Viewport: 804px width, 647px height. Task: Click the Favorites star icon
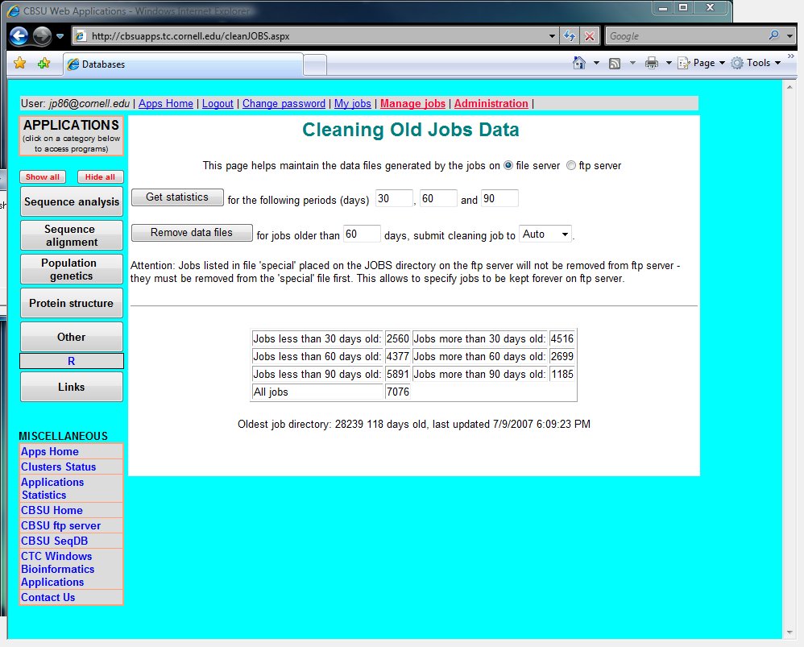20,64
